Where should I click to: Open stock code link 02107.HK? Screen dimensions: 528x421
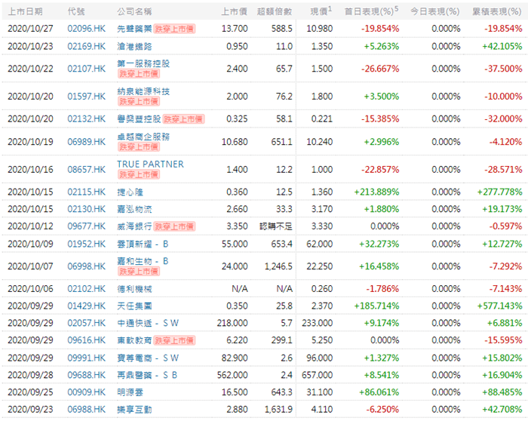point(86,69)
